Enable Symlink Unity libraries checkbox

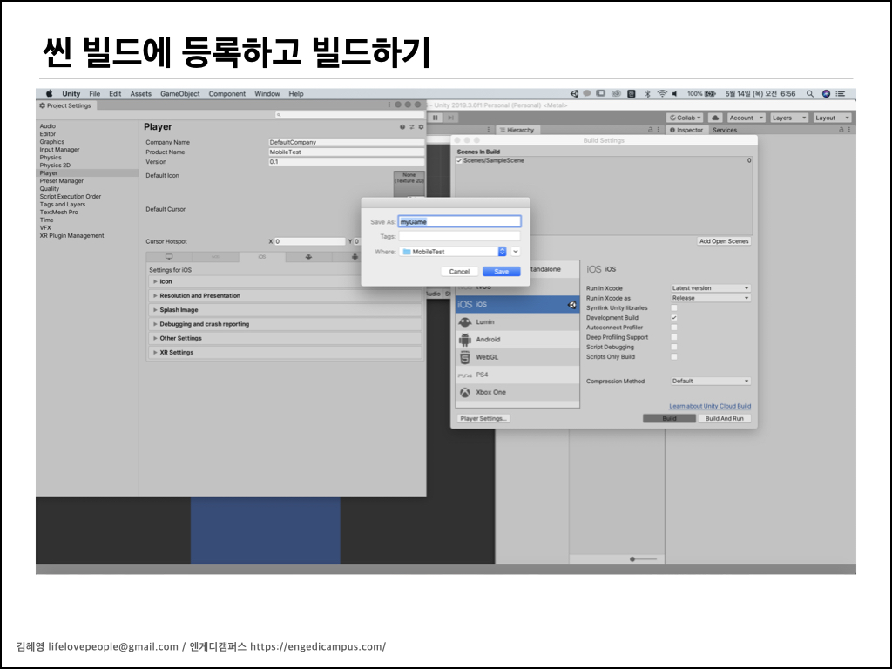point(674,308)
